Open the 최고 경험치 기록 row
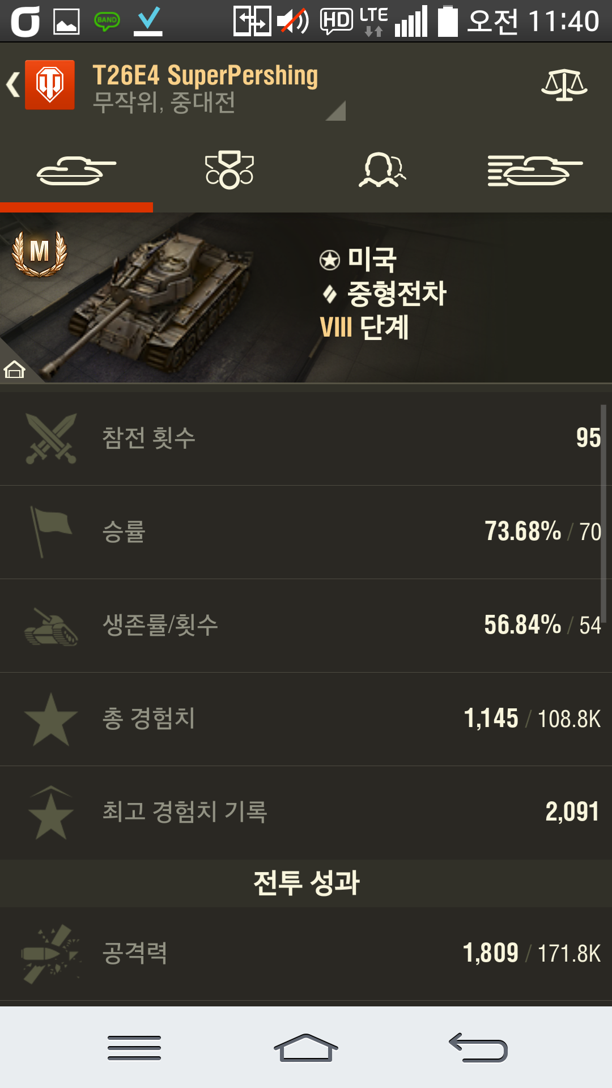The image size is (612, 1088). (x=306, y=813)
